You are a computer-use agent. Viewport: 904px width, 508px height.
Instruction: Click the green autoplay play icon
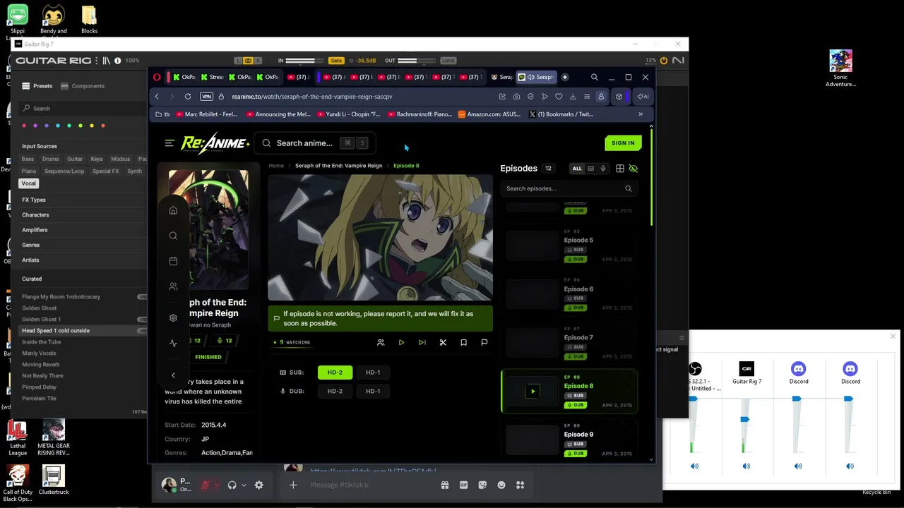pyautogui.click(x=401, y=342)
